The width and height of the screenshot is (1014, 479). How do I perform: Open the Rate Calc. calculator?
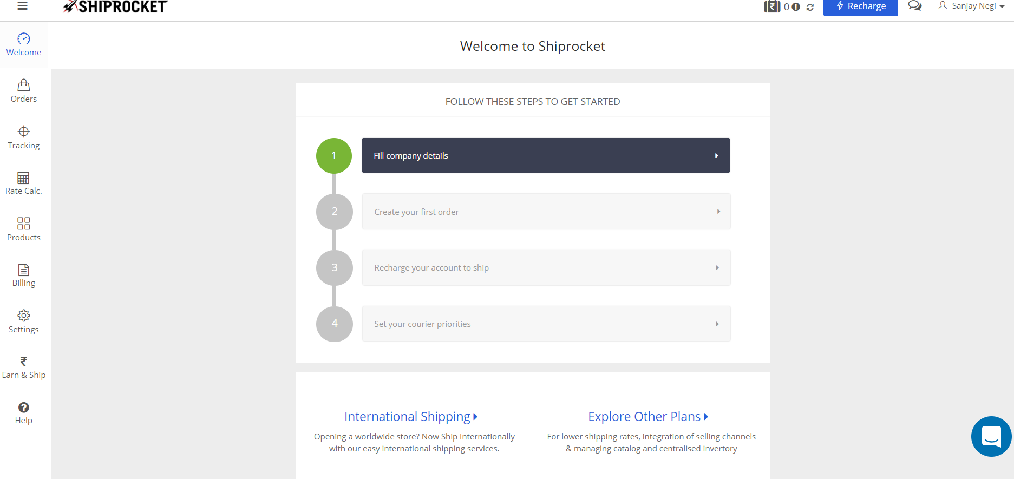point(24,183)
